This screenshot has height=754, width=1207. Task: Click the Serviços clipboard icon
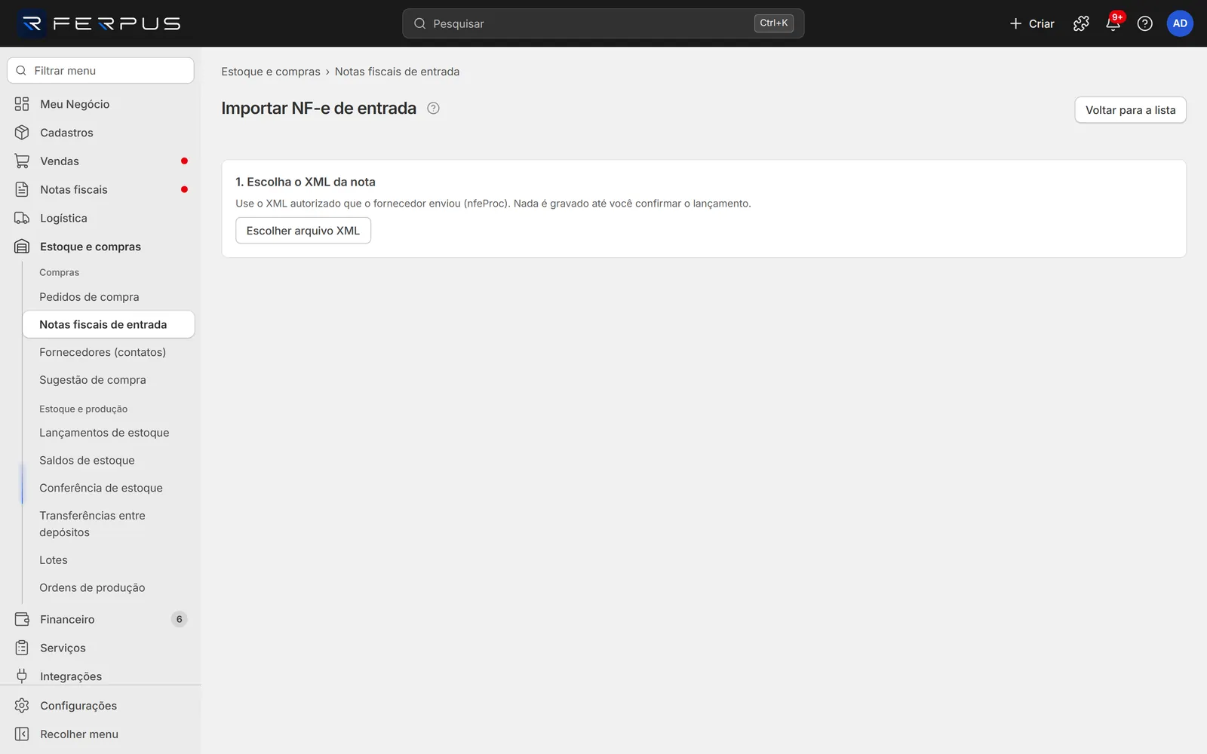22,648
